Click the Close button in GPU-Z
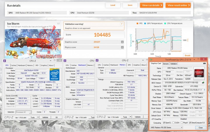This screenshot has height=132, width=210. [200, 128]
